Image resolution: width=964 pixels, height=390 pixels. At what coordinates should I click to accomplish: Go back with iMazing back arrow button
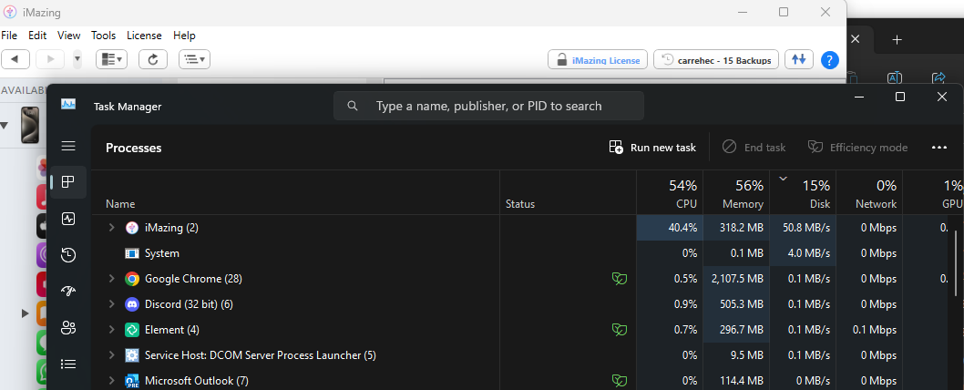16,59
